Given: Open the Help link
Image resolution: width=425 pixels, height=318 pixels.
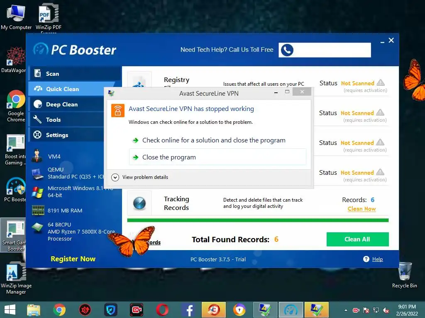Looking at the screenshot, I should (377, 259).
